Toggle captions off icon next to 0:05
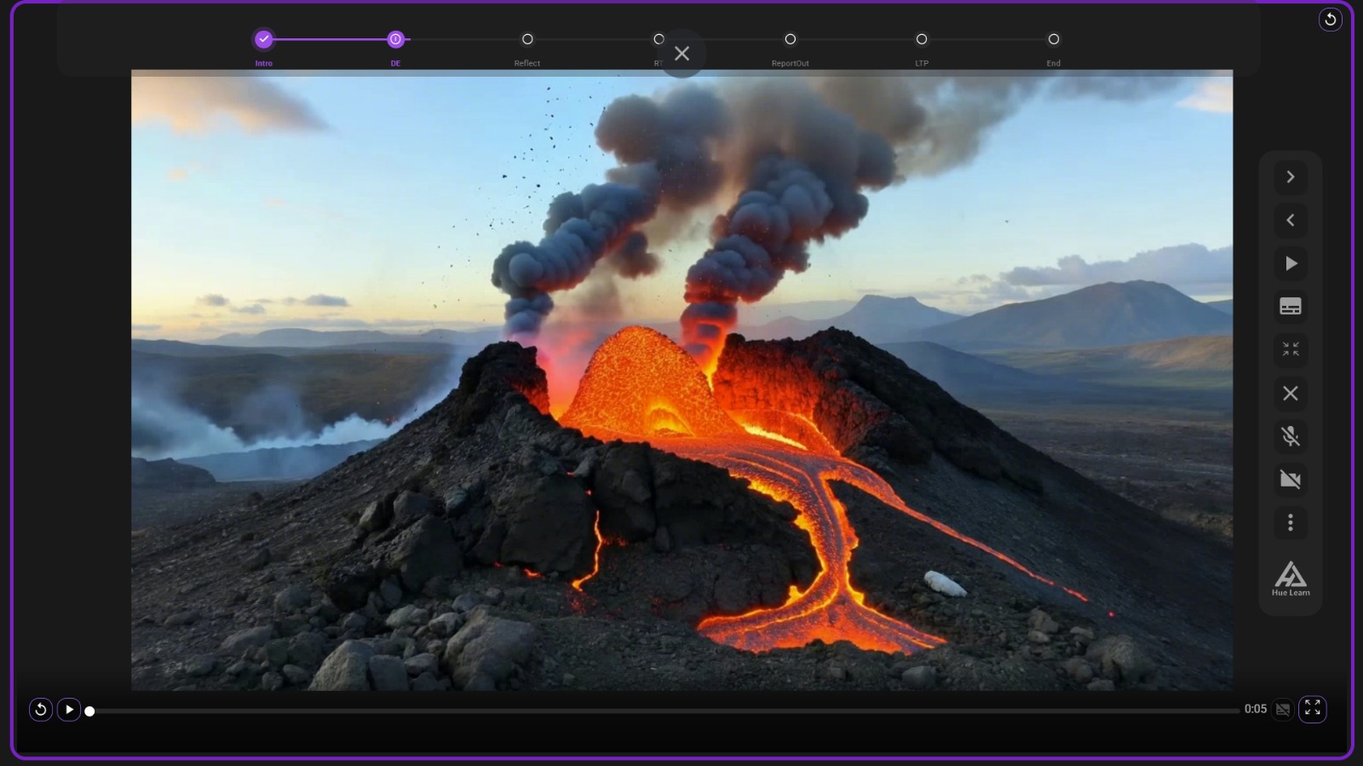The height and width of the screenshot is (766, 1363). 1283,709
